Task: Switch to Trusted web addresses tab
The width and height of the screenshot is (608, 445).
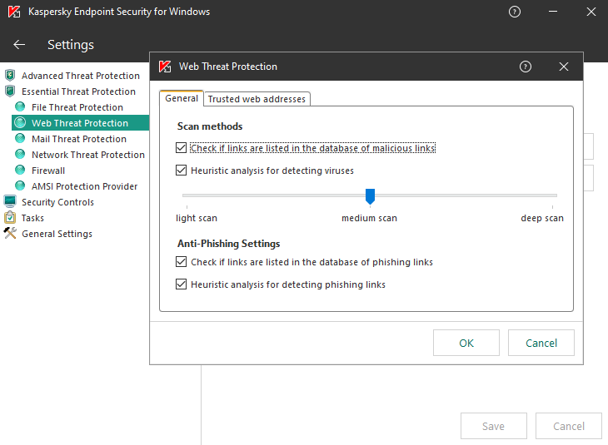Action: click(257, 99)
